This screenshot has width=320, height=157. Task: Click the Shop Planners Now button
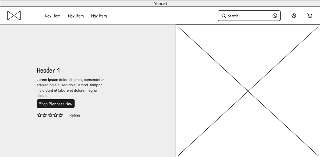pos(56,104)
